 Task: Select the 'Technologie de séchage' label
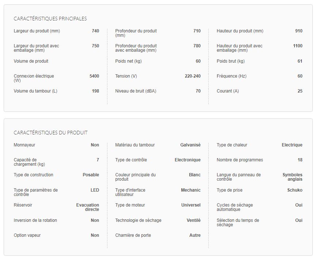click(x=138, y=220)
